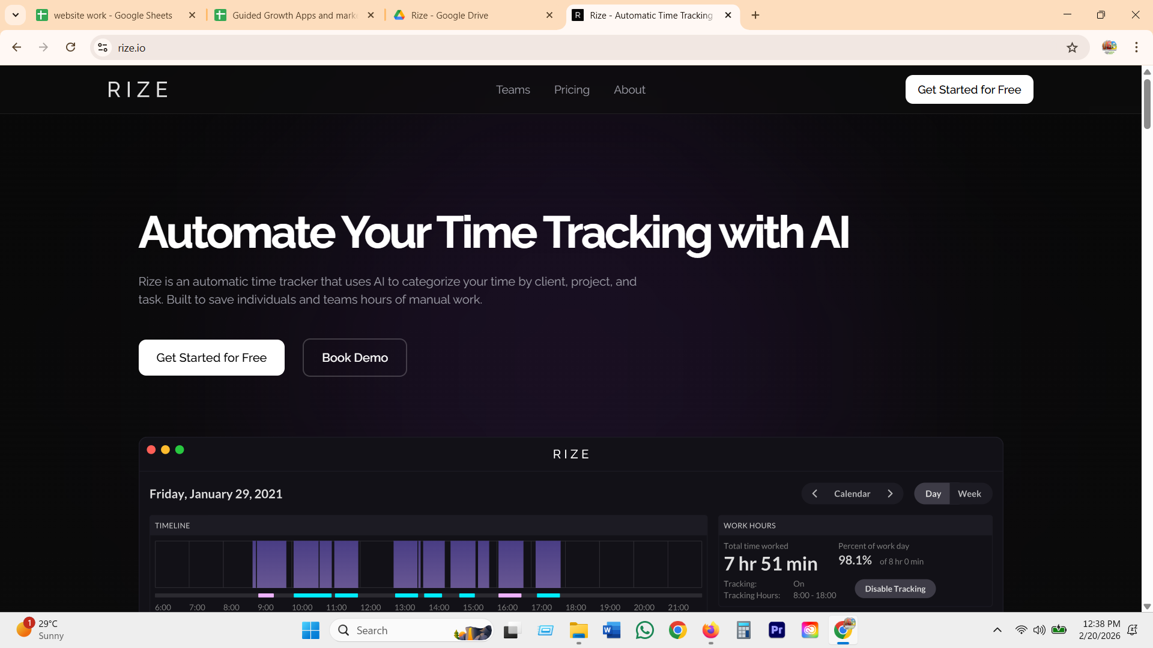Go forward in browser history
1153x648 pixels.
43,47
